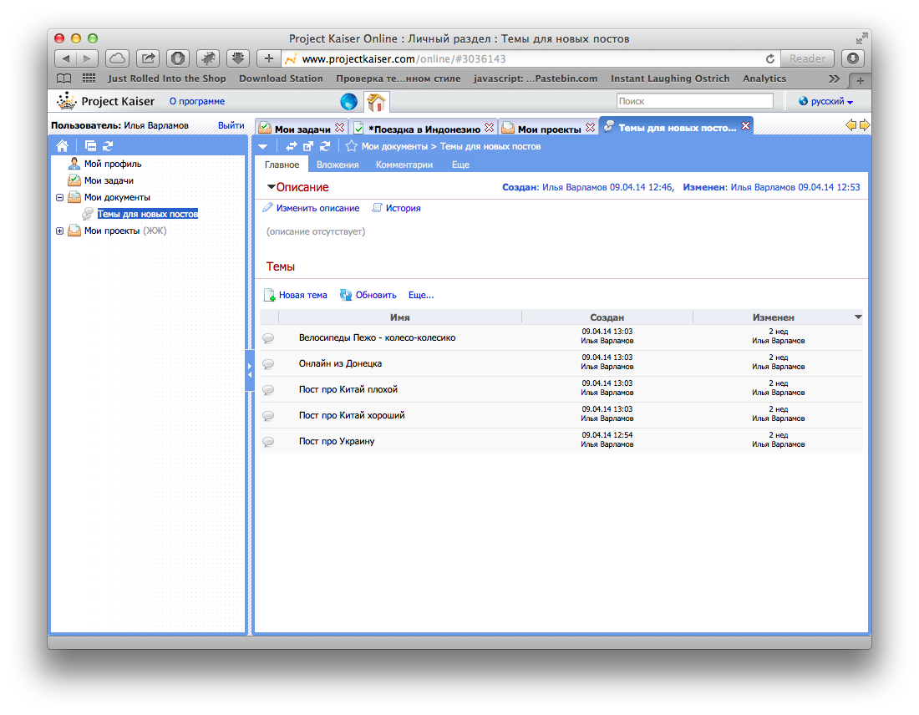This screenshot has width=919, height=715.
Task: Click the refresh icon in left sidebar toolbar
Action: coord(108,146)
